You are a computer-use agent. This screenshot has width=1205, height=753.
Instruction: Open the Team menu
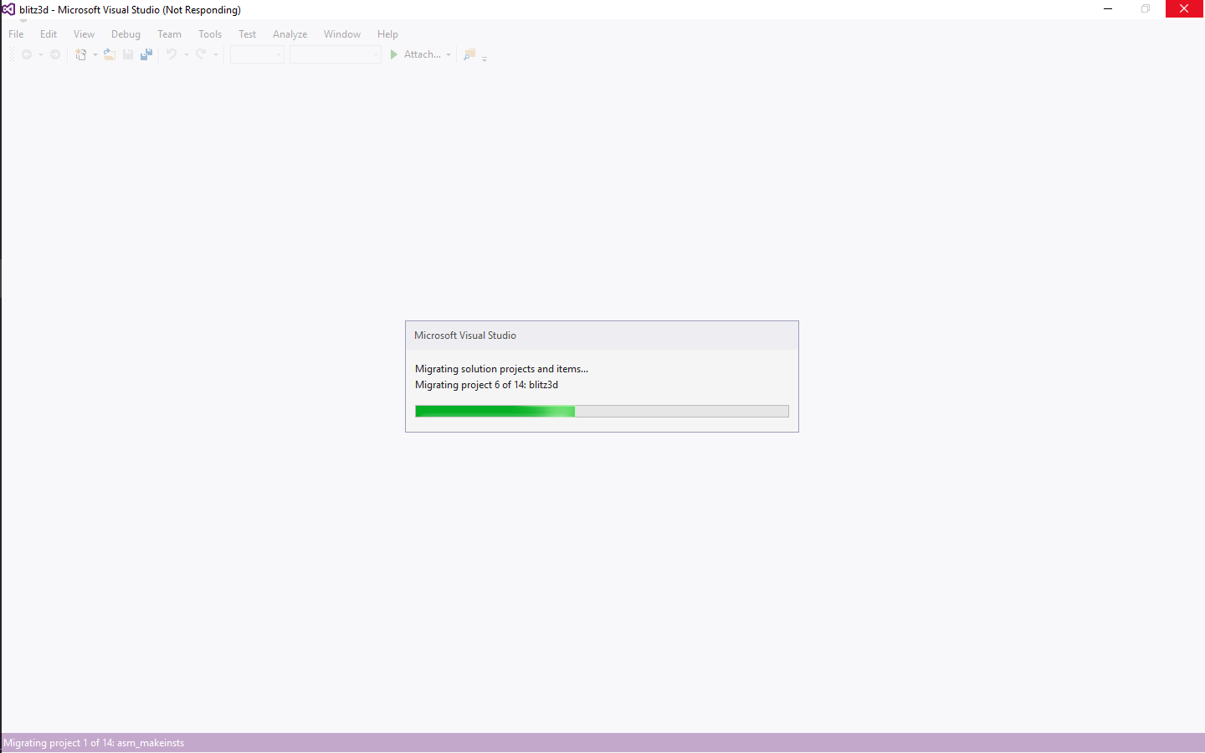pos(169,34)
